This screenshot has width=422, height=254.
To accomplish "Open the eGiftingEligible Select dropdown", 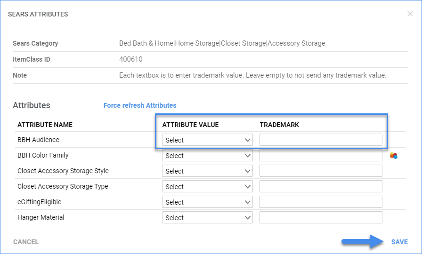I will click(x=207, y=202).
